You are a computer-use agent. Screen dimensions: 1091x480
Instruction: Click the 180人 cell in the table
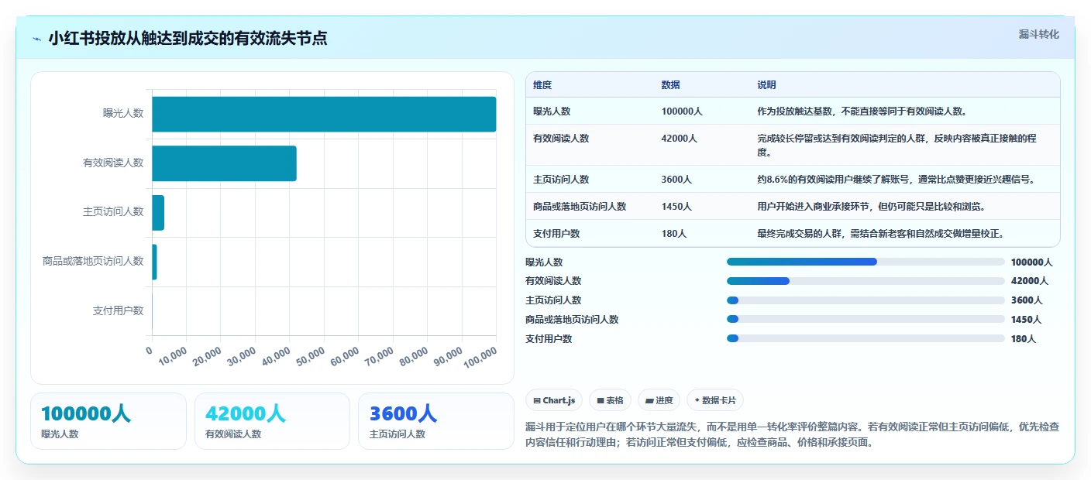(674, 233)
